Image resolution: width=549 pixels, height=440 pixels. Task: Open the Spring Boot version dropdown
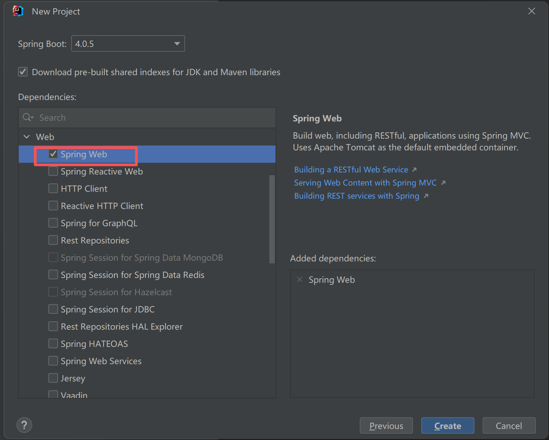click(x=128, y=43)
